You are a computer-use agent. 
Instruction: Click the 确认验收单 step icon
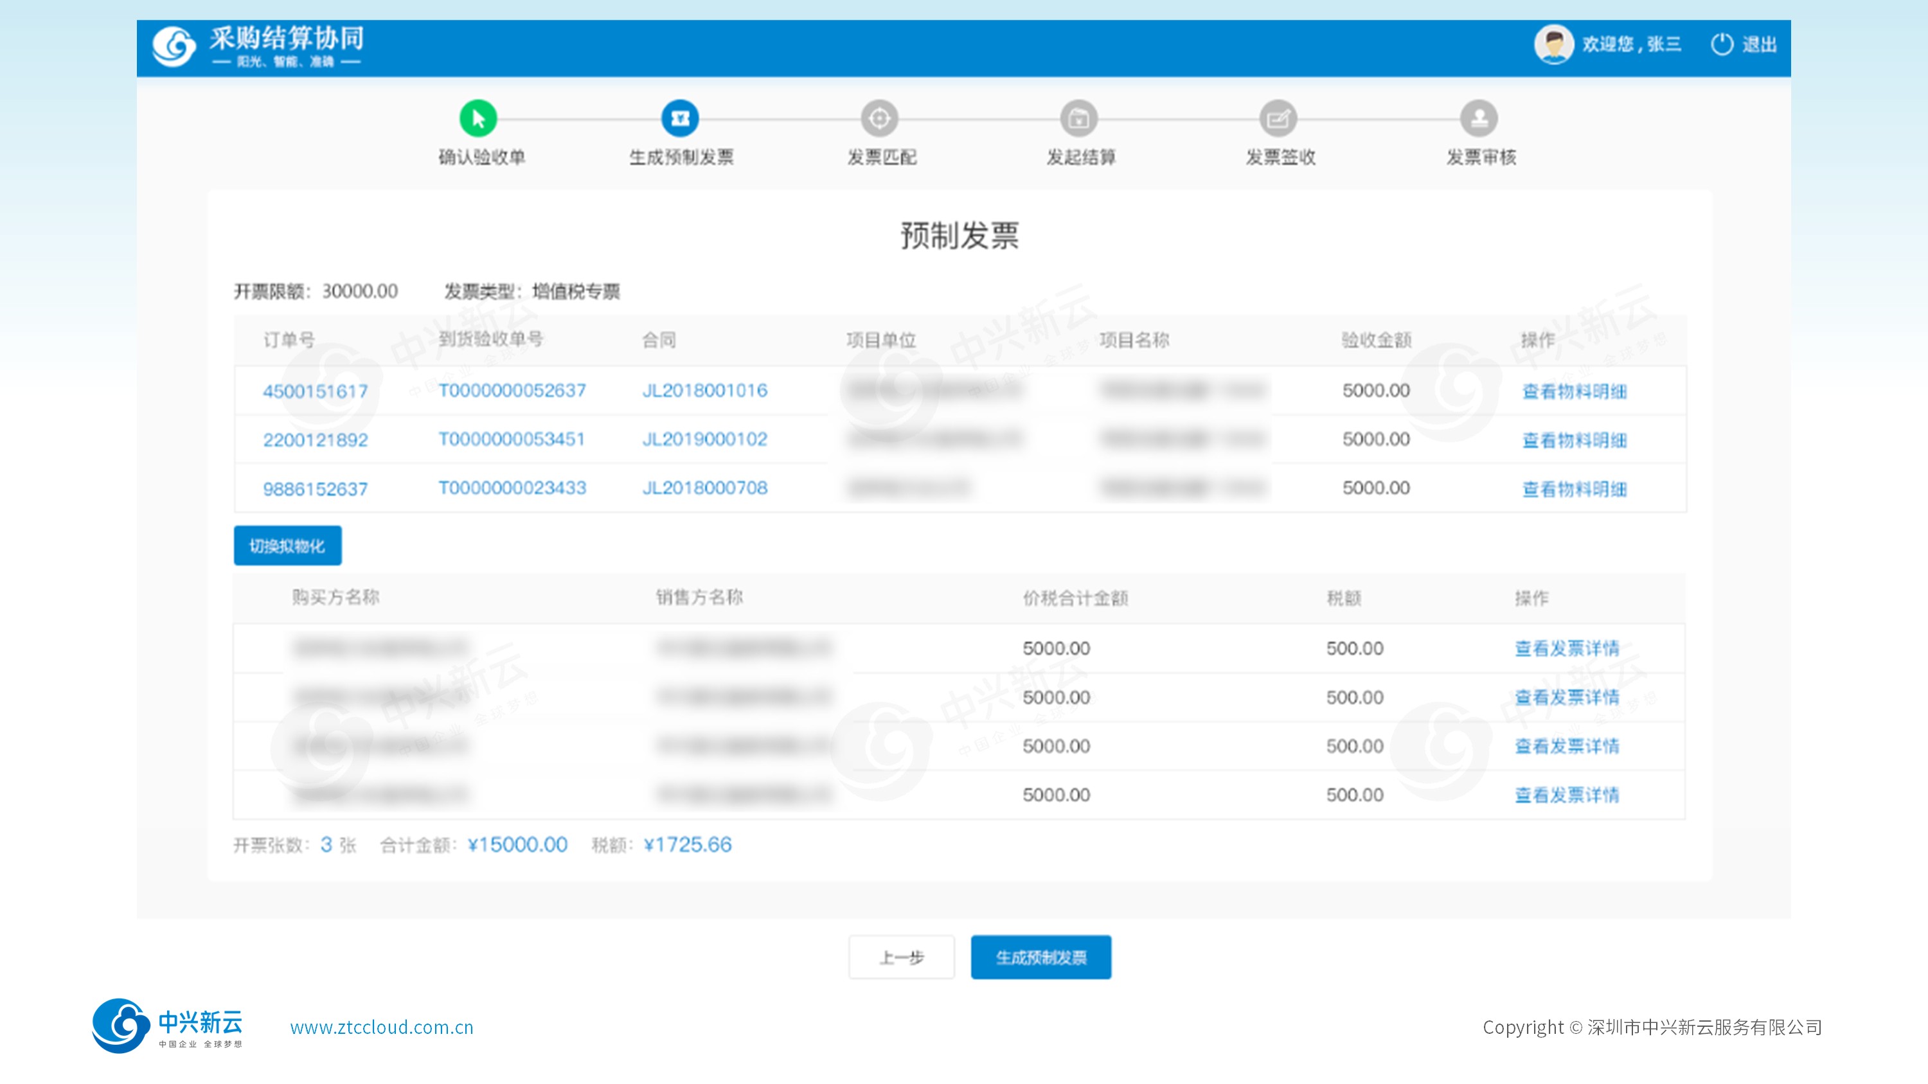478,118
